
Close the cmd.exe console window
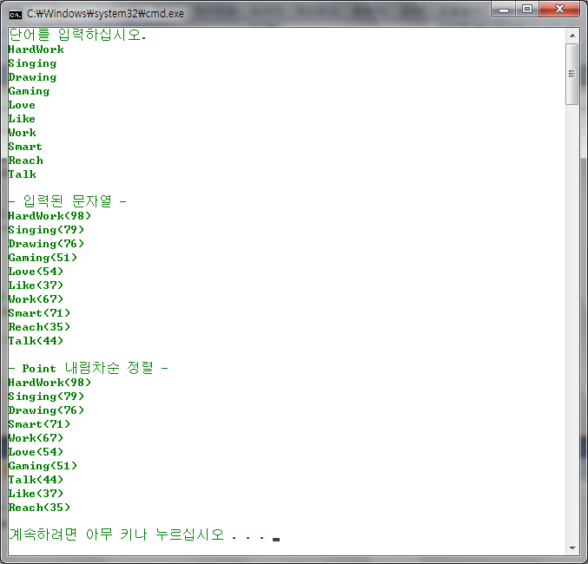pos(559,9)
